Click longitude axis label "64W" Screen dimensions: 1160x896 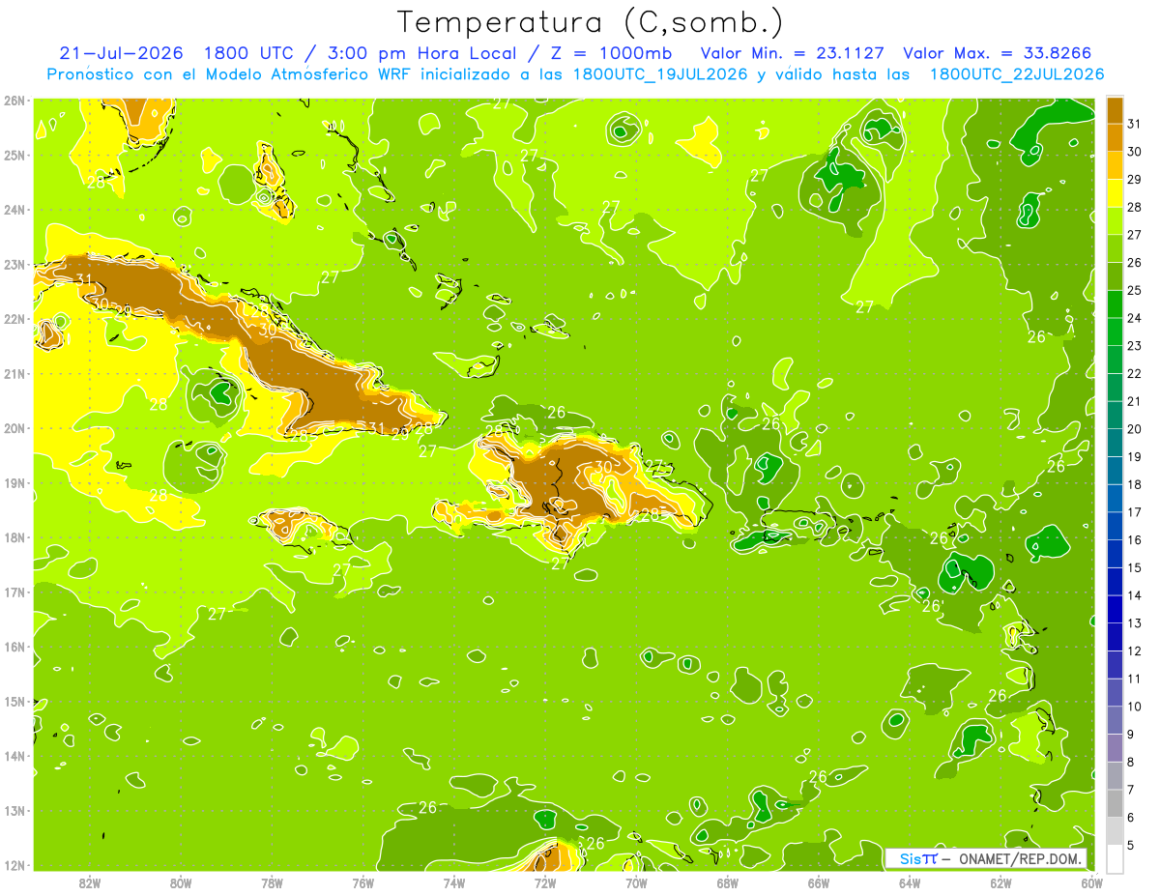(x=910, y=882)
